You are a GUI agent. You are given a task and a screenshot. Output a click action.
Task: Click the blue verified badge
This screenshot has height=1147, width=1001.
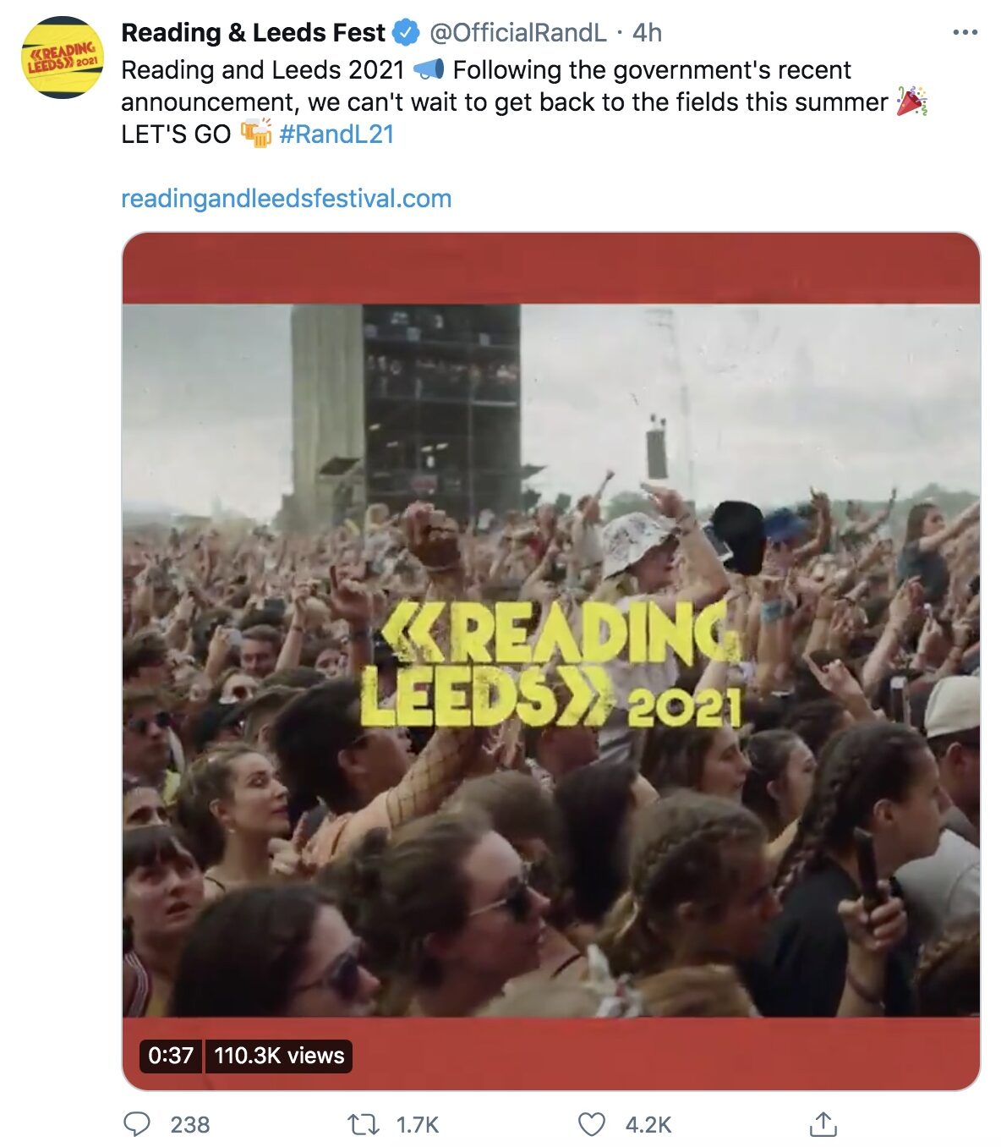407,32
